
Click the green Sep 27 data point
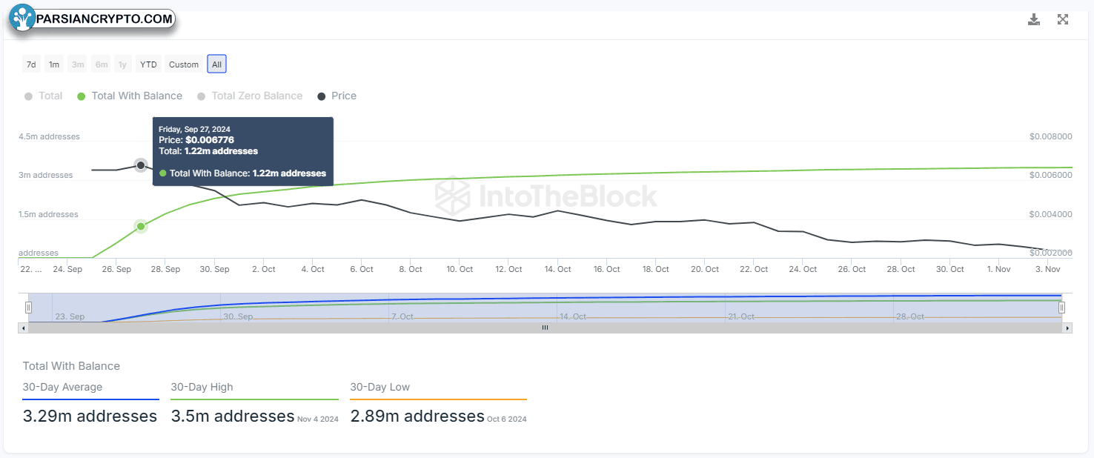[x=141, y=226]
